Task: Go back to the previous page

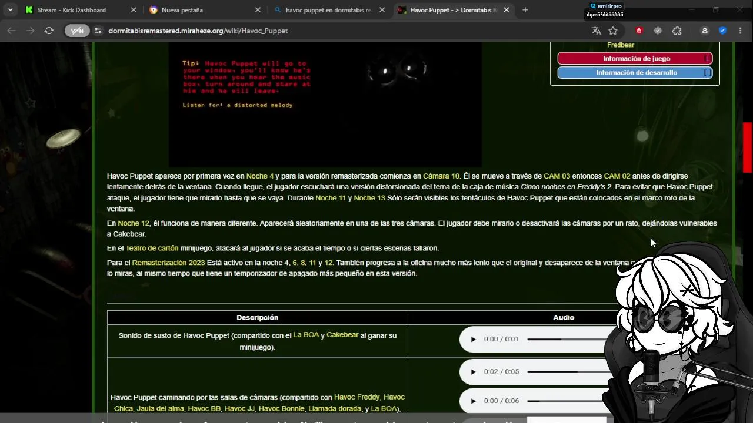Action: (11, 31)
